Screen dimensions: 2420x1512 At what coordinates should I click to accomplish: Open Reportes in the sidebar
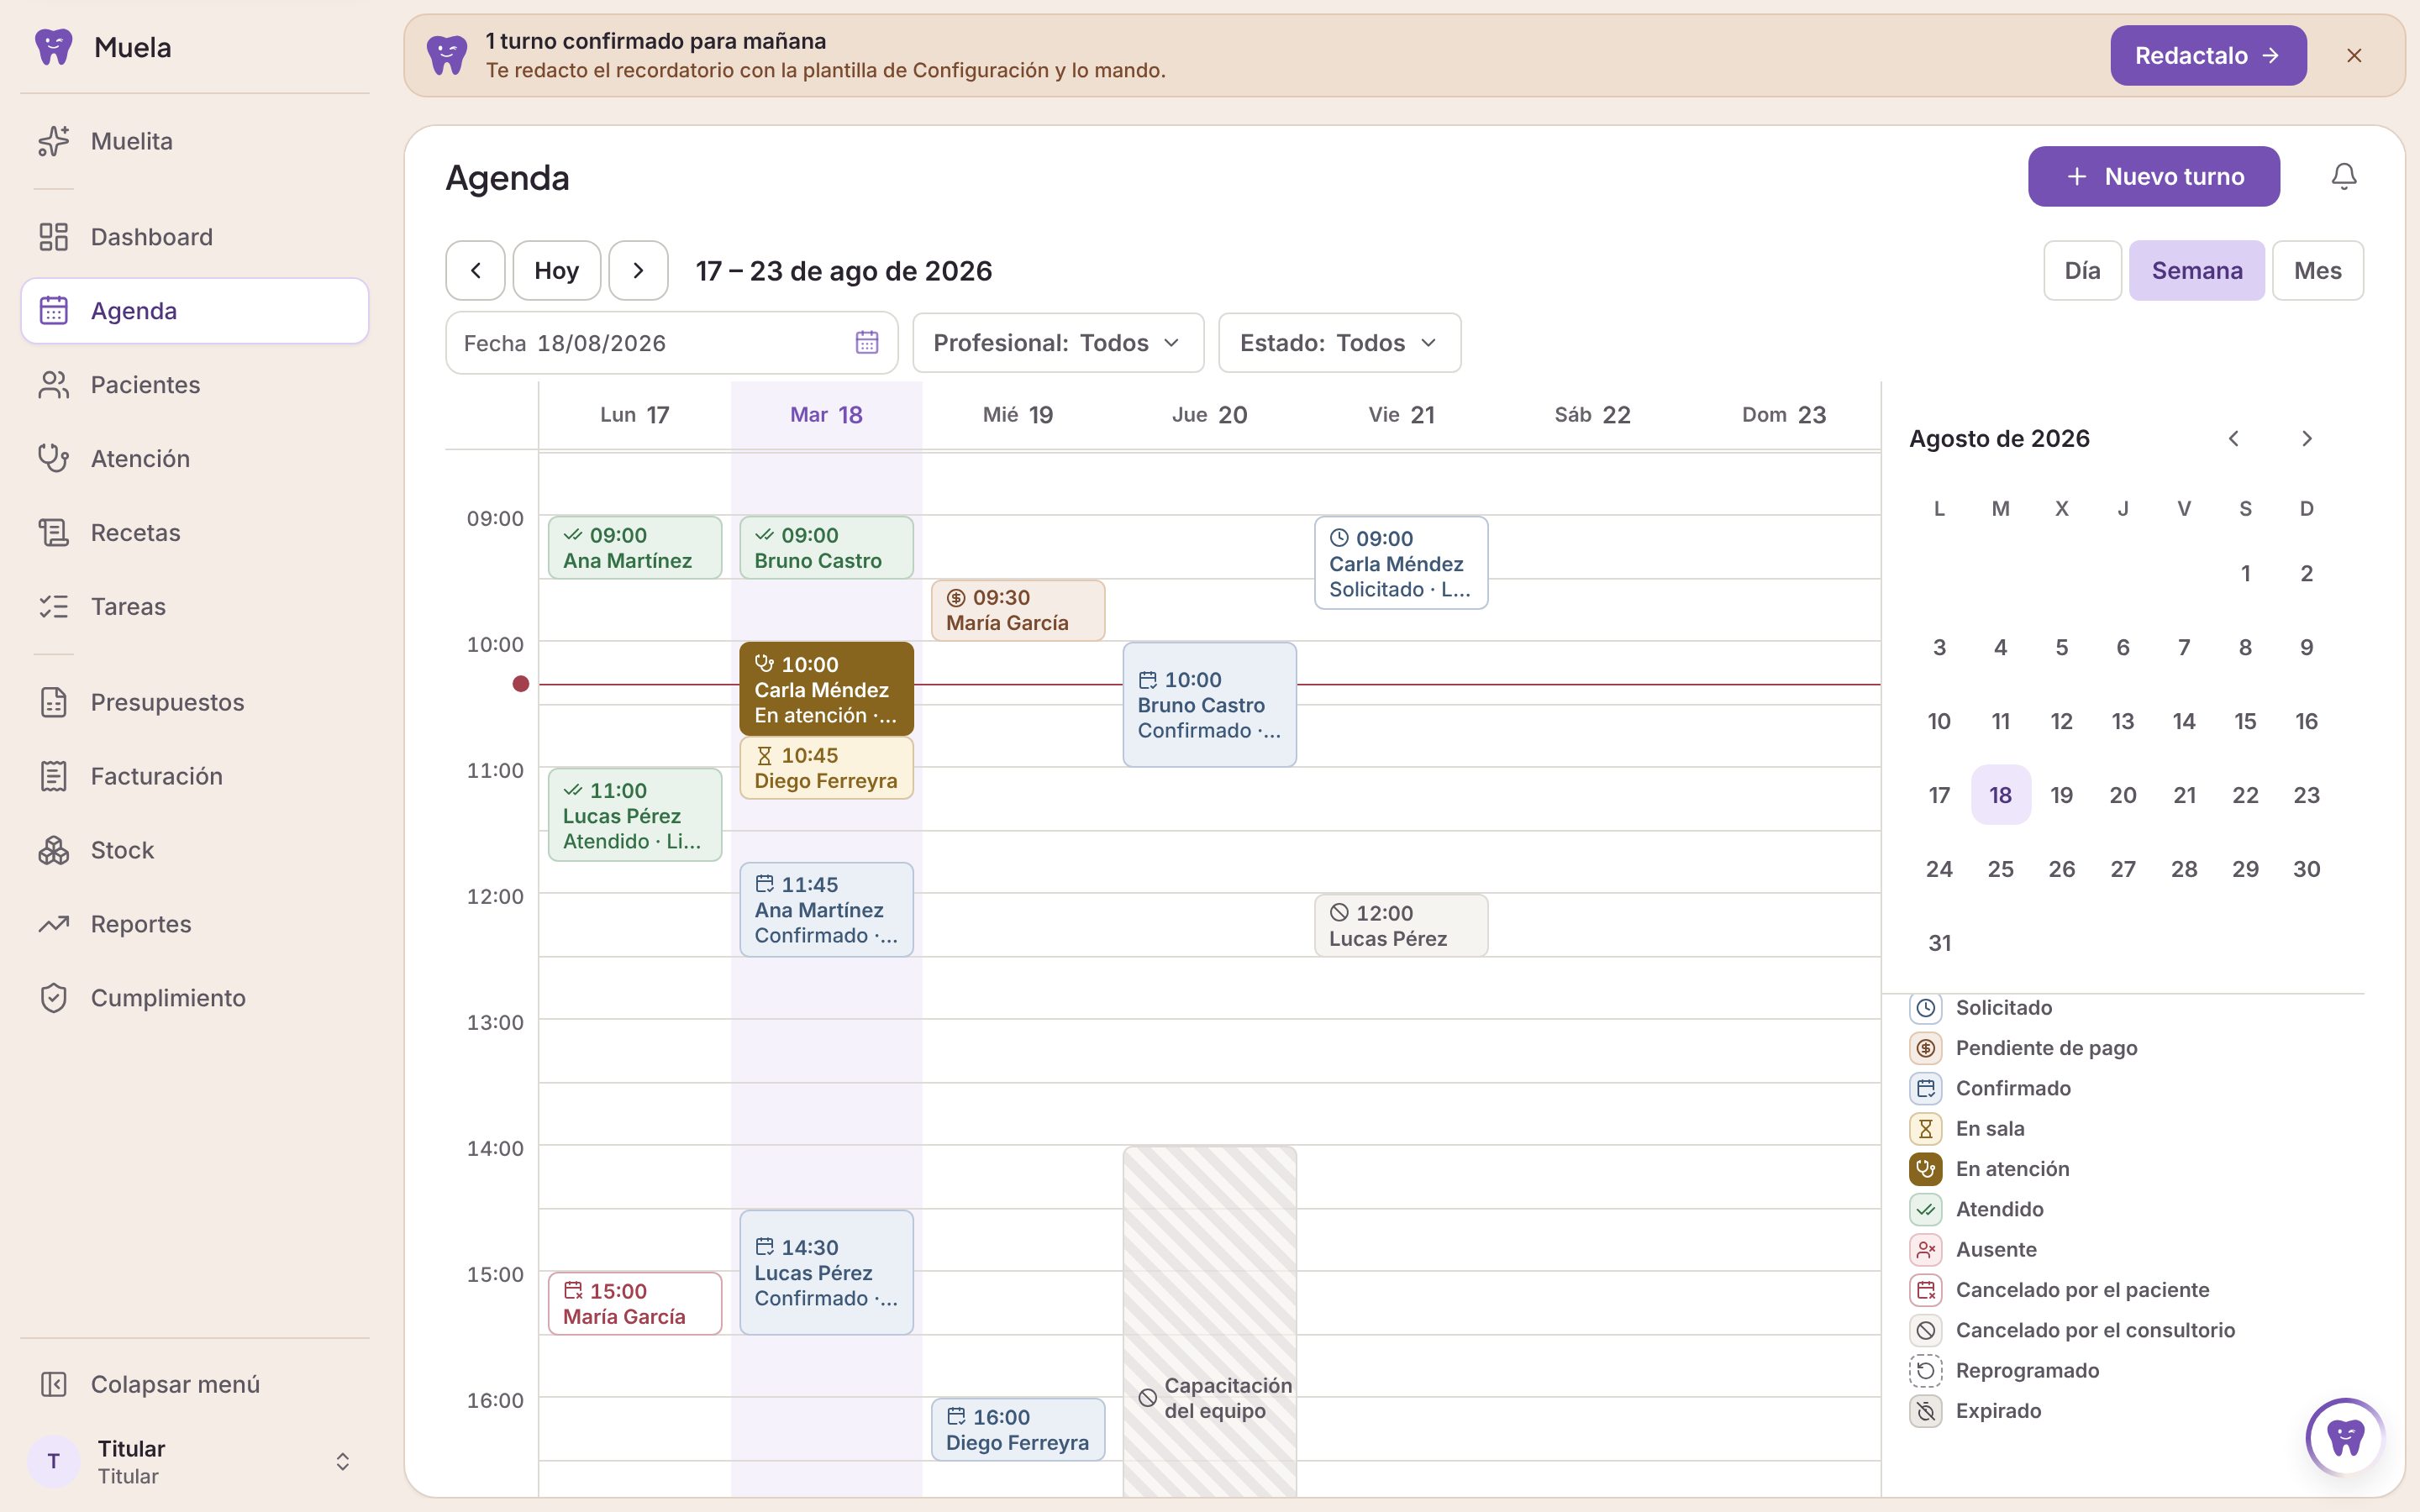pos(194,925)
